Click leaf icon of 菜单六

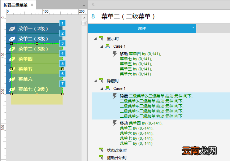[12, 79]
